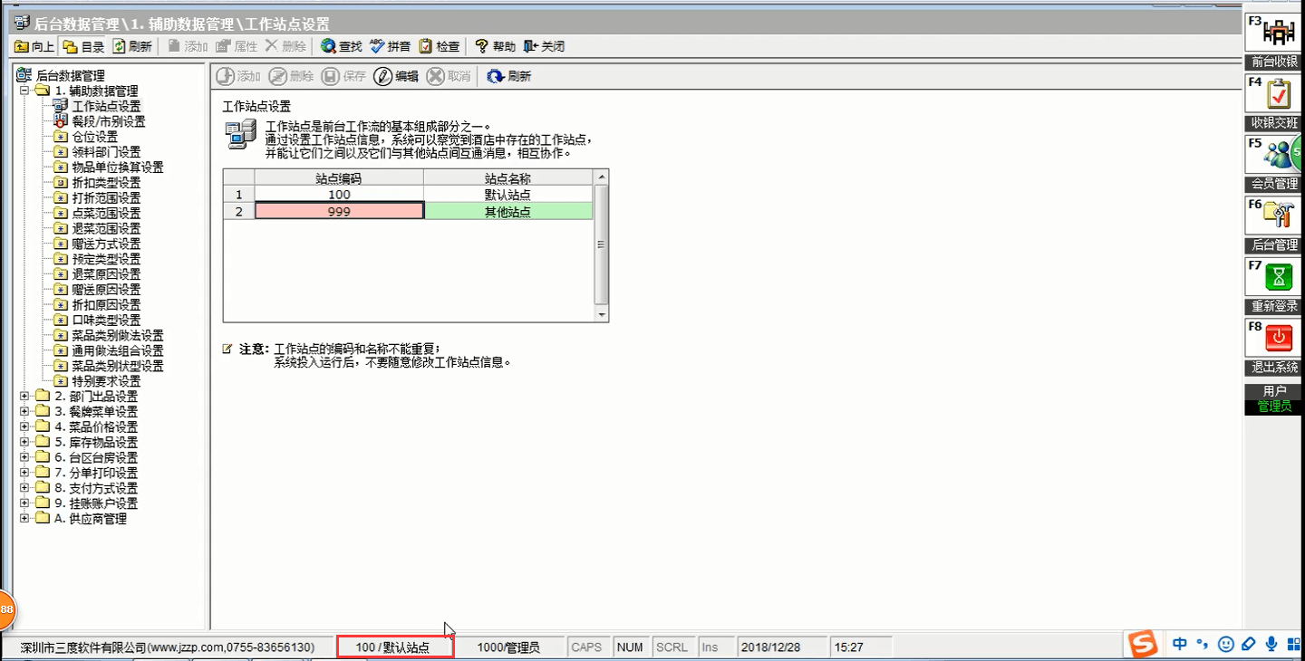Click 添加 in the workstation panel toolbar
Screen dimensions: 1305x661
(x=238, y=77)
